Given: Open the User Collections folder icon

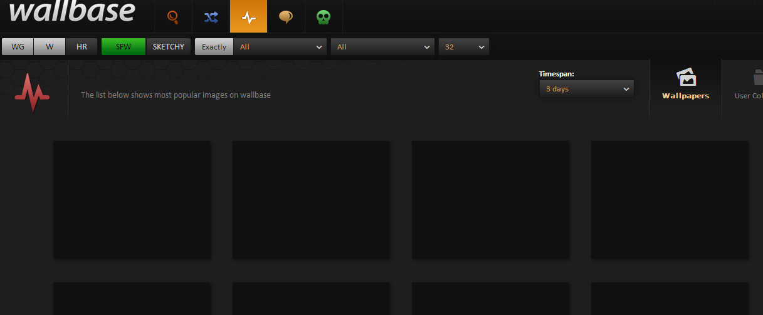Looking at the screenshot, I should pyautogui.click(x=757, y=78).
